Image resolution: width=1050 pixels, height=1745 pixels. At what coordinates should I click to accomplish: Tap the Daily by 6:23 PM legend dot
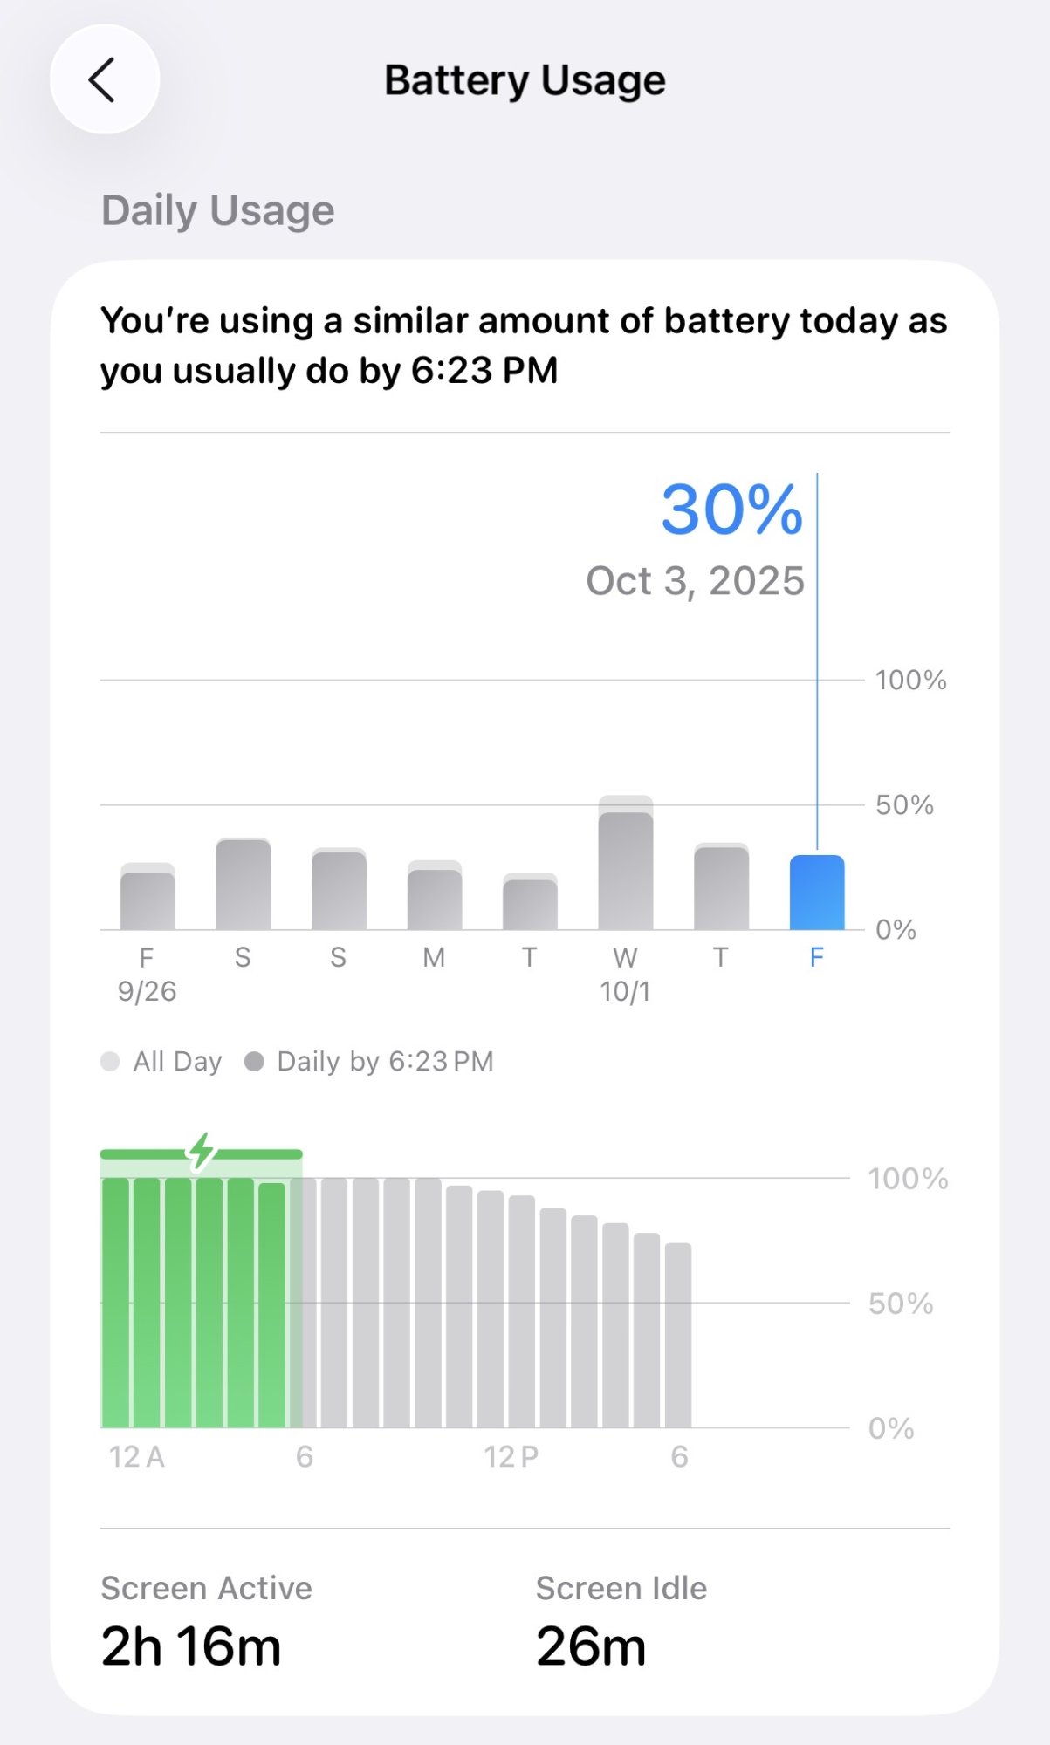pos(254,1062)
